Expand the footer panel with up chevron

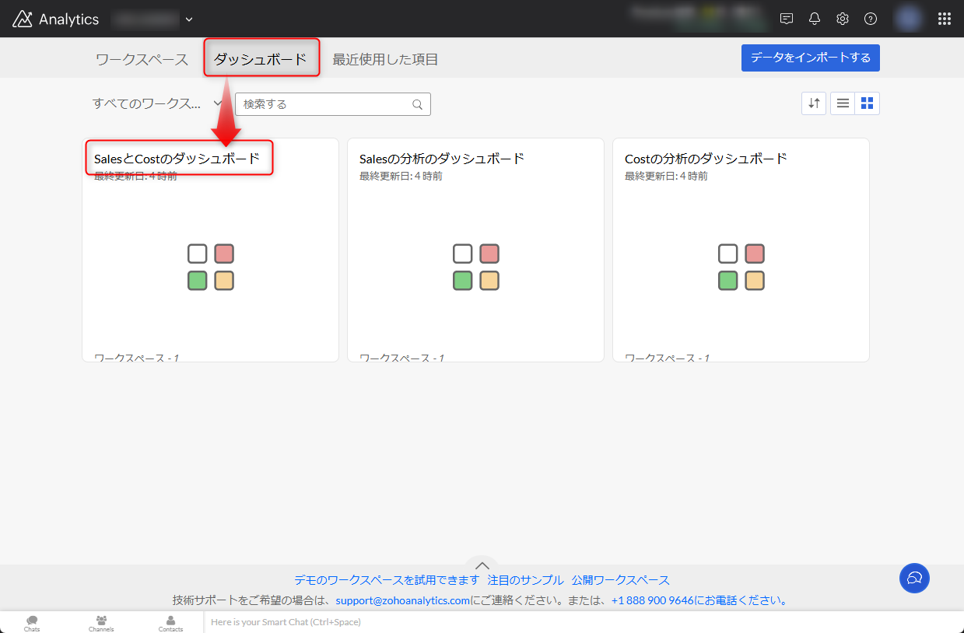(x=482, y=565)
